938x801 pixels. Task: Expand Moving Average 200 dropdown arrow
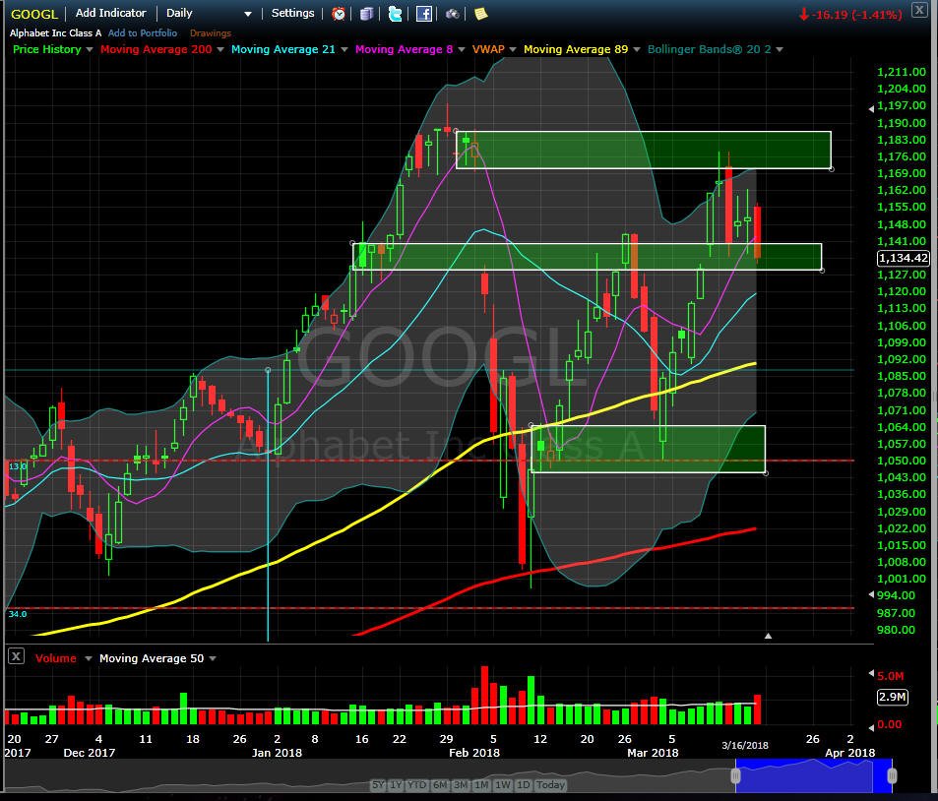pyautogui.click(x=220, y=49)
